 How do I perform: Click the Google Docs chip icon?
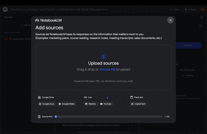click(x=40, y=104)
